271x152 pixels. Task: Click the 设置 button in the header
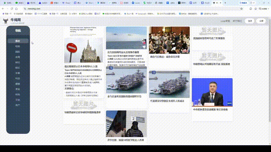click(261, 21)
